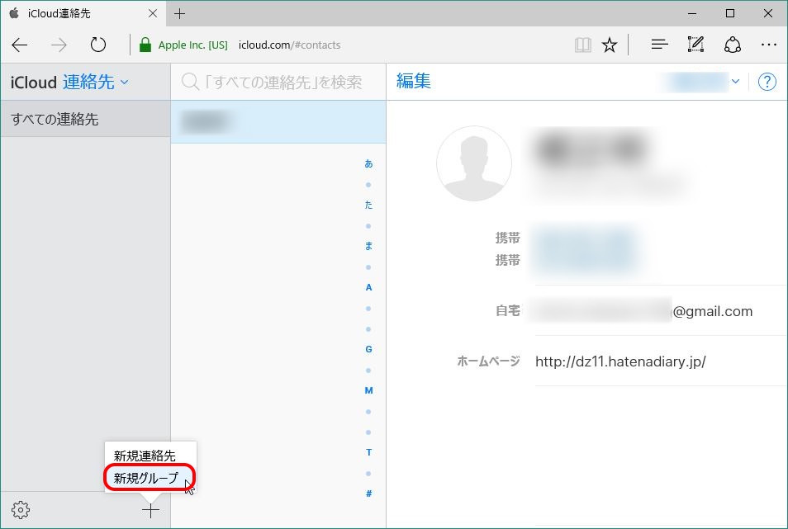Jump to た in the index
788x529 pixels.
(x=368, y=205)
